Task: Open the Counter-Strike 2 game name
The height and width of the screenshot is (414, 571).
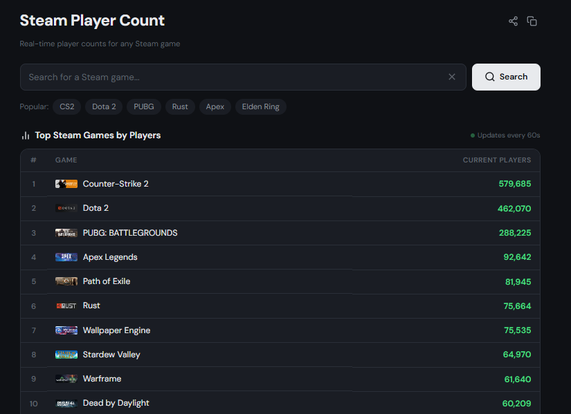Action: (116, 184)
